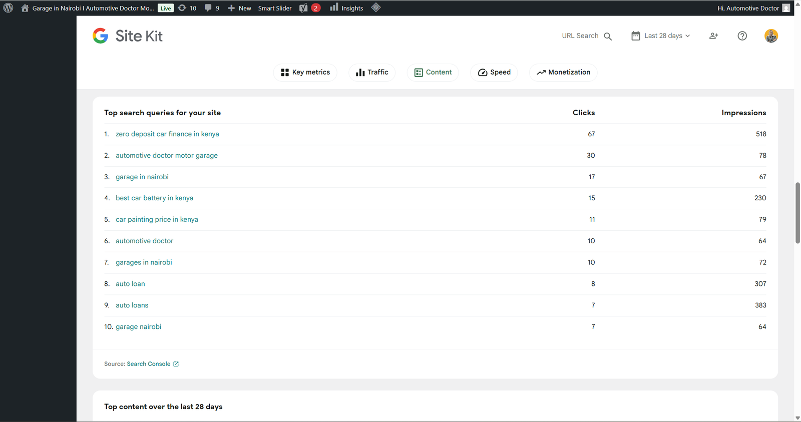The height and width of the screenshot is (422, 801).
Task: Go to Content section
Action: pos(433,72)
